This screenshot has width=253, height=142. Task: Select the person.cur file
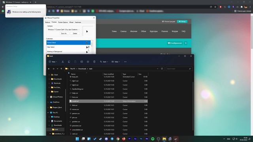tap(108, 113)
